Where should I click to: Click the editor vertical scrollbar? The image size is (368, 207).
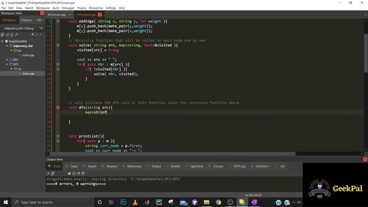coord(366,53)
